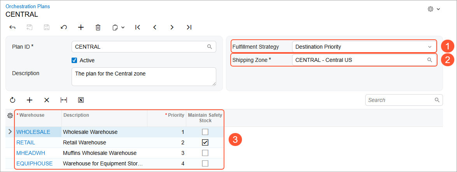This screenshot has width=457, height=172.
Task: Go to the next record
Action: [172, 27]
